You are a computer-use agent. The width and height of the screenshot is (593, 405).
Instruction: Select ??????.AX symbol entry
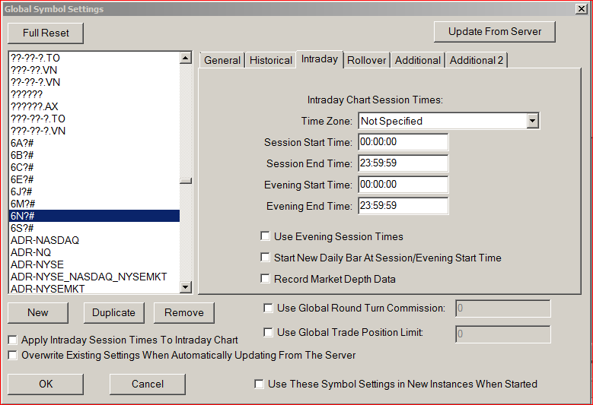94,106
